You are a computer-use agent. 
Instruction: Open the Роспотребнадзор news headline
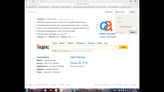[x=63, y=25]
